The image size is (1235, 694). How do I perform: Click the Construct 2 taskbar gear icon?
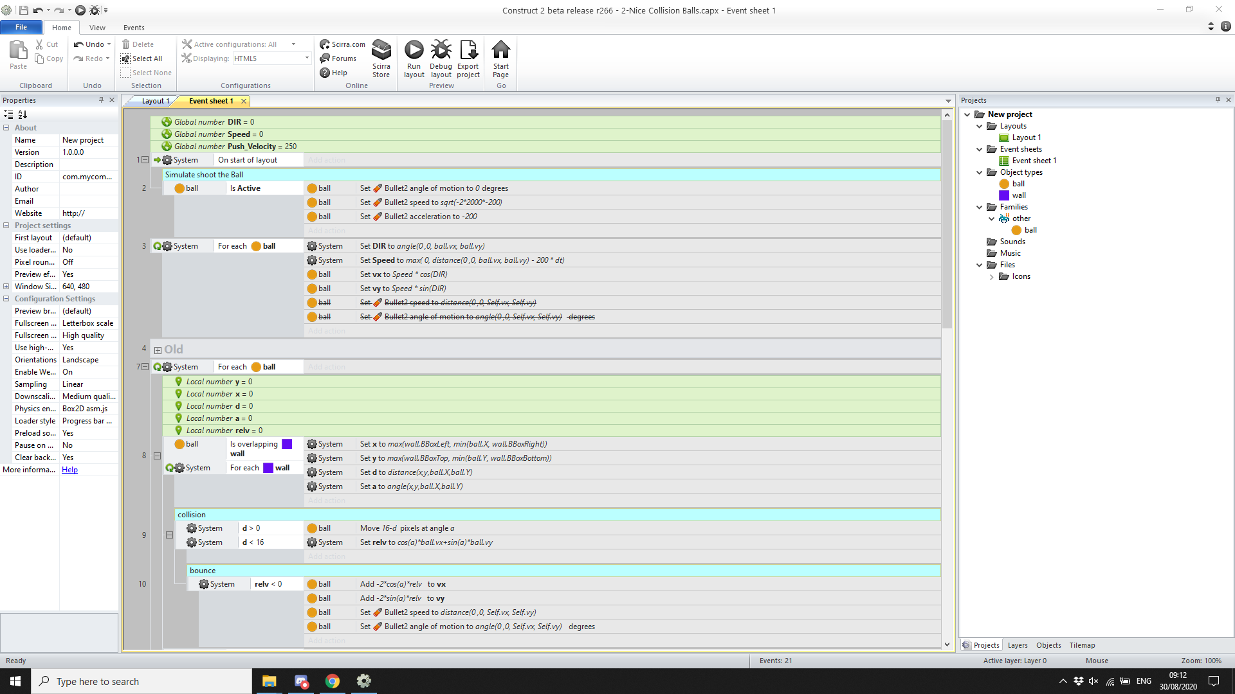pyautogui.click(x=363, y=681)
